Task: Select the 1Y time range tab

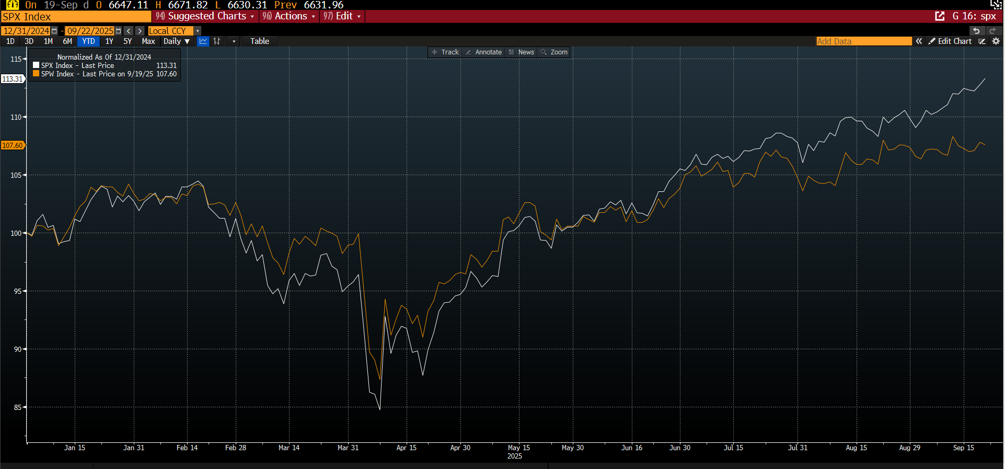Action: pyautogui.click(x=109, y=41)
